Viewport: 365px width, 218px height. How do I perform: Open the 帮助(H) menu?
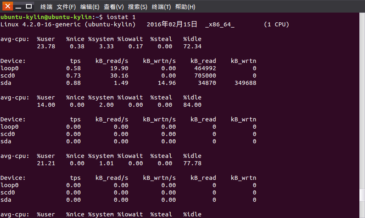[x=185, y=7]
